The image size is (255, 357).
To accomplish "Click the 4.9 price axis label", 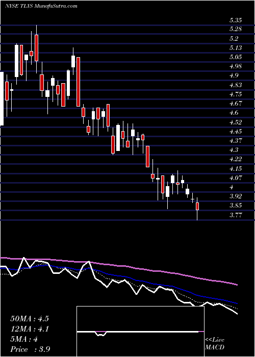I will click(x=234, y=75).
